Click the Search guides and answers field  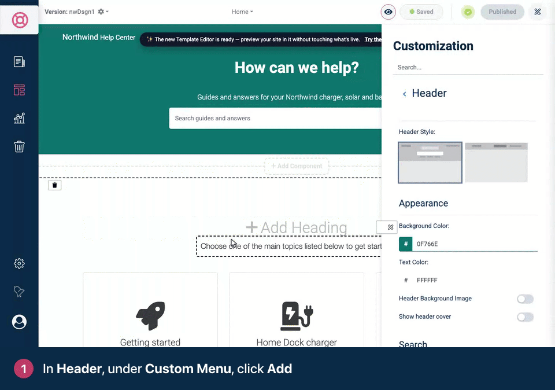(275, 118)
